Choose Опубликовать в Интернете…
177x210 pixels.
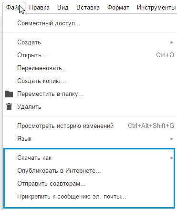(x=90, y=171)
